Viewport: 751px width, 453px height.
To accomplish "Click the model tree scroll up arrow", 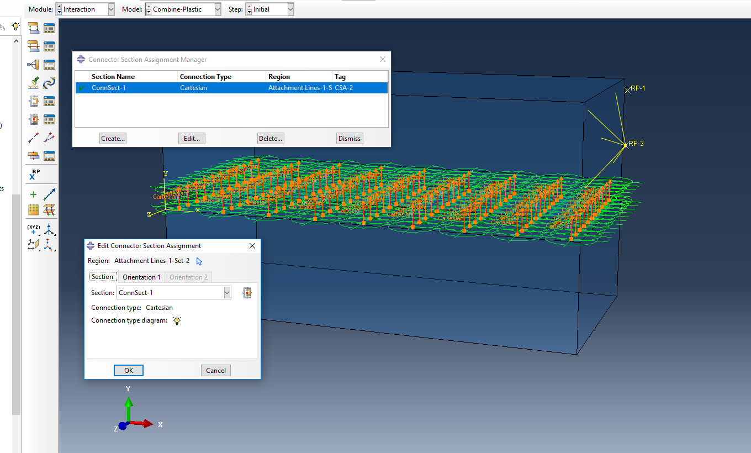I will point(16,41).
